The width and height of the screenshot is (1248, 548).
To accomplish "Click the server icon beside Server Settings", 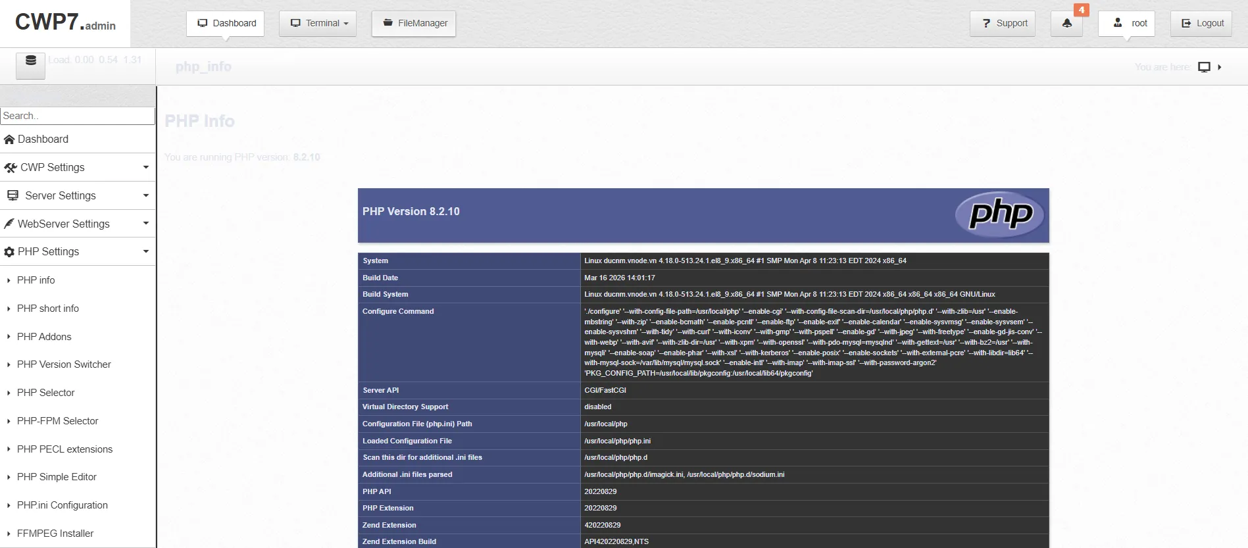I will click(x=12, y=195).
